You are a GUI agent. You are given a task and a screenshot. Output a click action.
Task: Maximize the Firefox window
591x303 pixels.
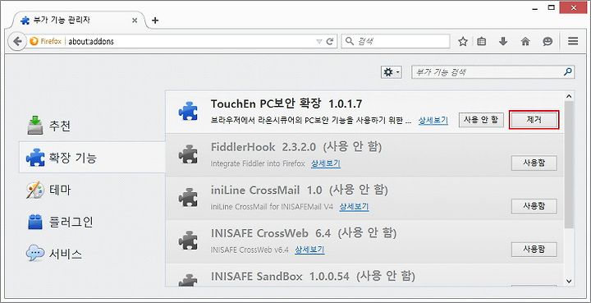click(x=551, y=7)
